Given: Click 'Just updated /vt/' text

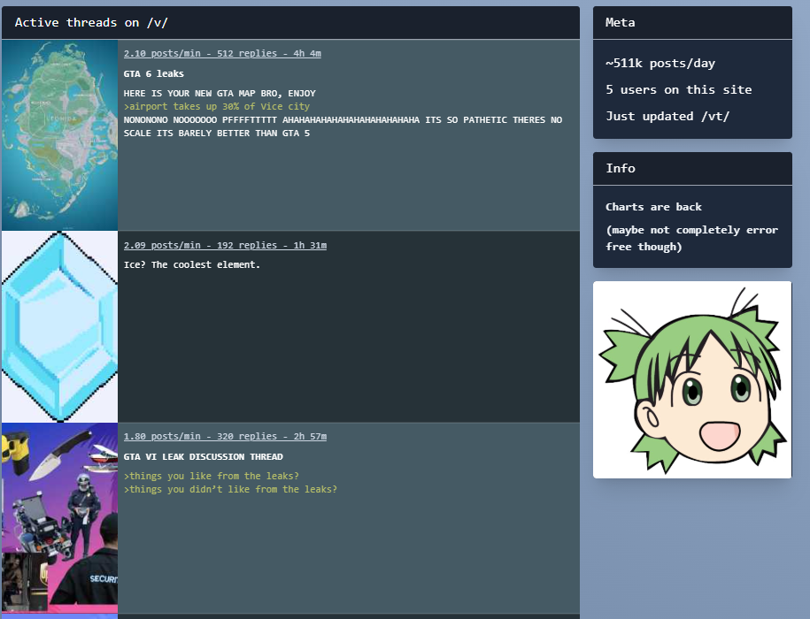Looking at the screenshot, I should point(667,116).
